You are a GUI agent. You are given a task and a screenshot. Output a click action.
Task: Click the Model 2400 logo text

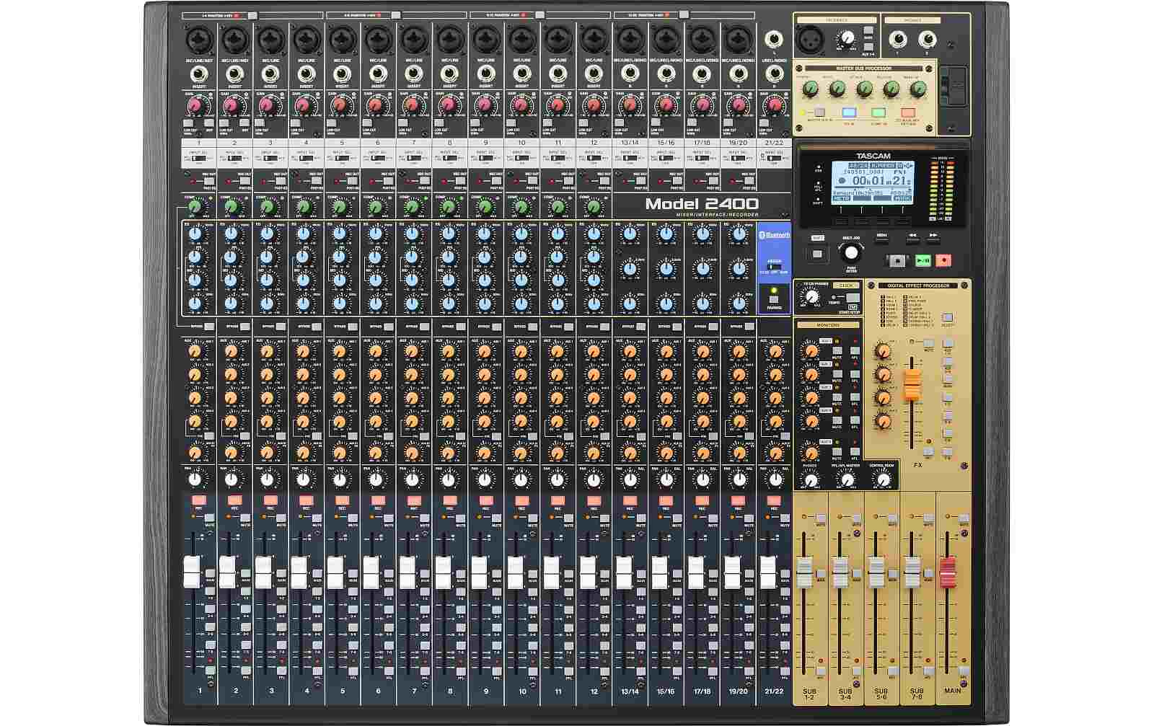[701, 204]
